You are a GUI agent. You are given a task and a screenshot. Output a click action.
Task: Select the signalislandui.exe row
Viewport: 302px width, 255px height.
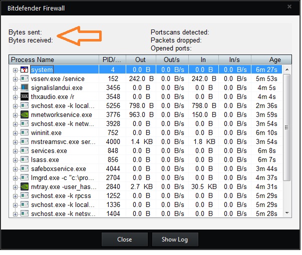[145, 87]
